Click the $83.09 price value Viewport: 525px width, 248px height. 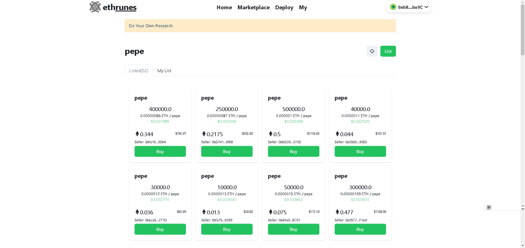[182, 212]
